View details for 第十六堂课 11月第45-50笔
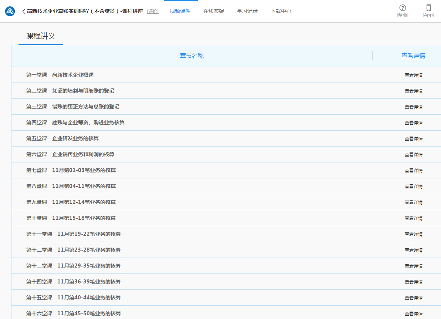441x319 pixels. click(x=413, y=314)
